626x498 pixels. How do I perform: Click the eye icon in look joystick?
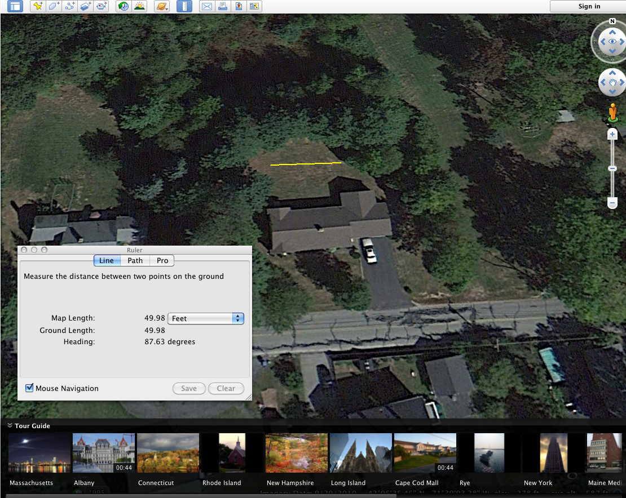tap(612, 42)
